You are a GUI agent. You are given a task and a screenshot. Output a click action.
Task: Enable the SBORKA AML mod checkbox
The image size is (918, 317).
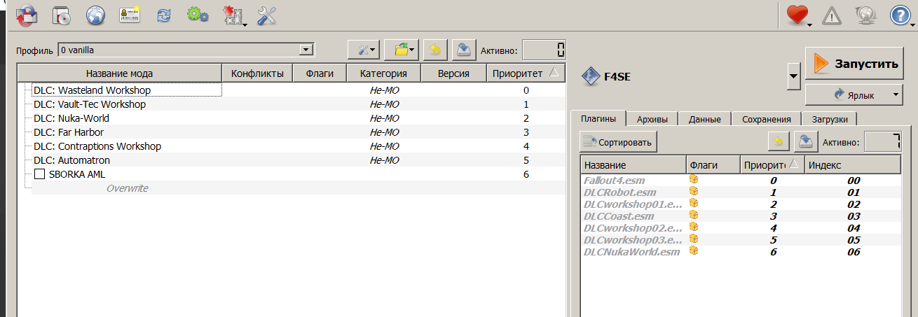tap(40, 174)
